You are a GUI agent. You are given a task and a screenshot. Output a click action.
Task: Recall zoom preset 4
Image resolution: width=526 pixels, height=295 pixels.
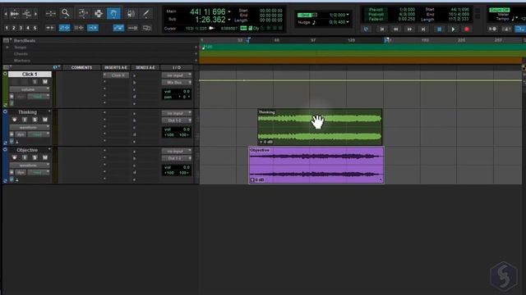coord(28,28)
